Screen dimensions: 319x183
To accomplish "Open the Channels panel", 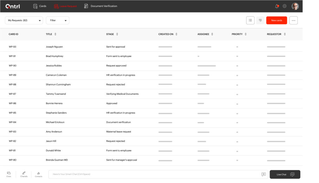I will (24, 174).
